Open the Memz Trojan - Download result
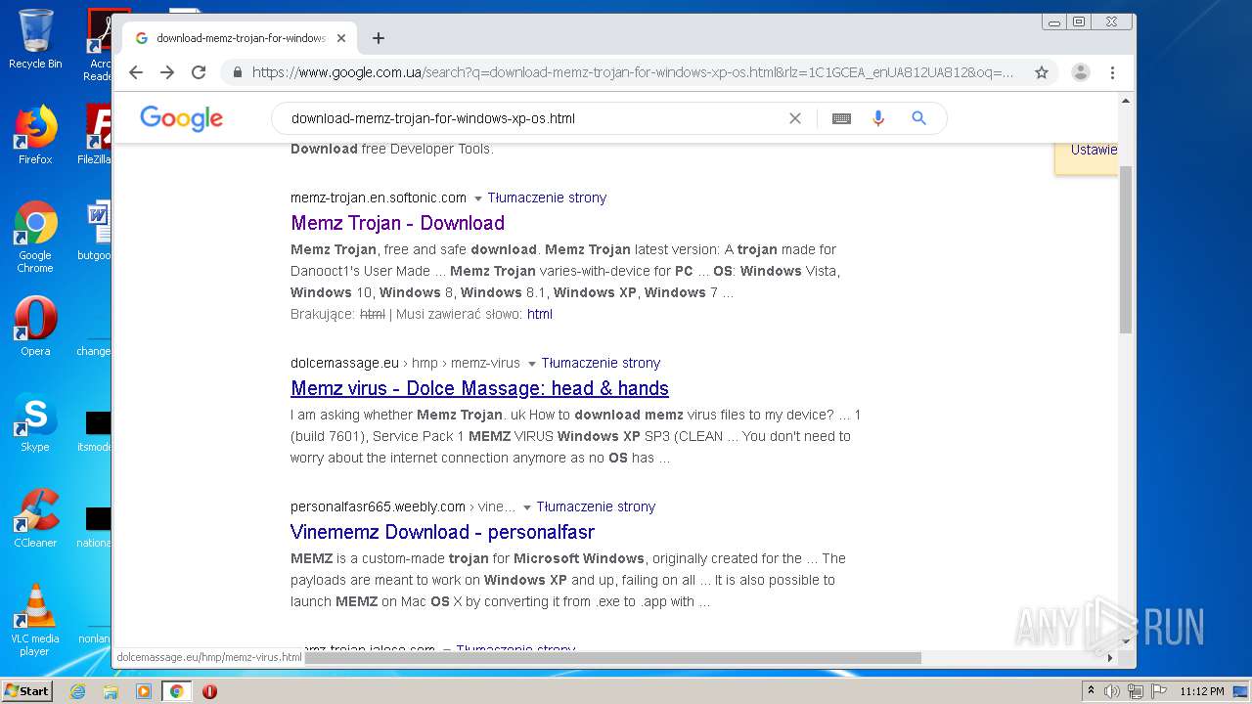Screen dimensions: 1252x704 (x=397, y=223)
